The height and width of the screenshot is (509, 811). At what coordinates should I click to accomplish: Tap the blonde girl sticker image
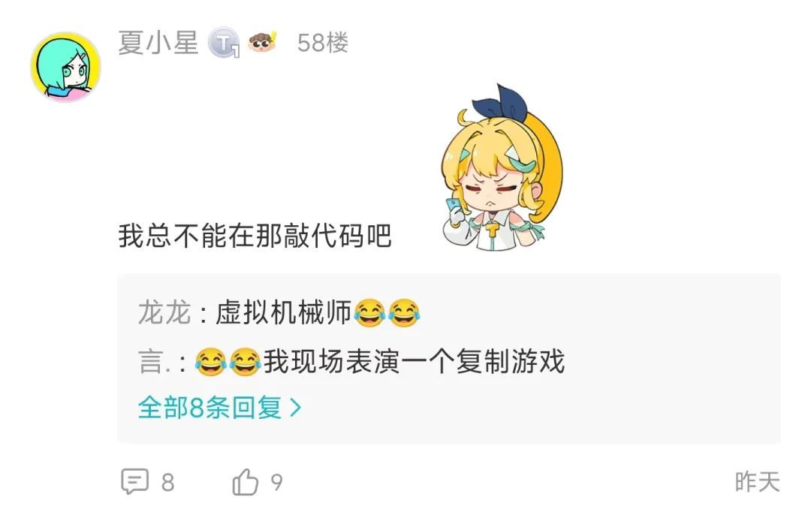(x=502, y=168)
